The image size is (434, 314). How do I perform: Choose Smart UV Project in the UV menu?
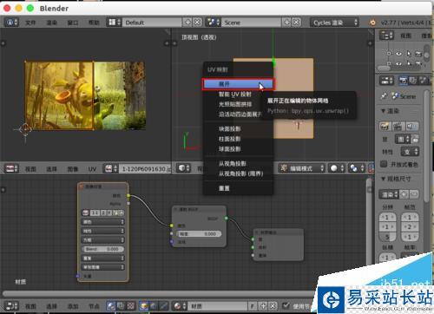[x=238, y=94]
